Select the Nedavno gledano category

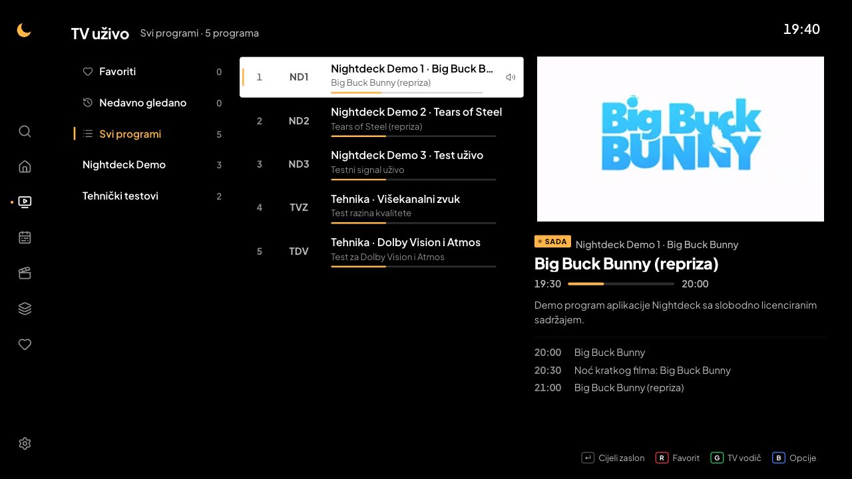150,102
